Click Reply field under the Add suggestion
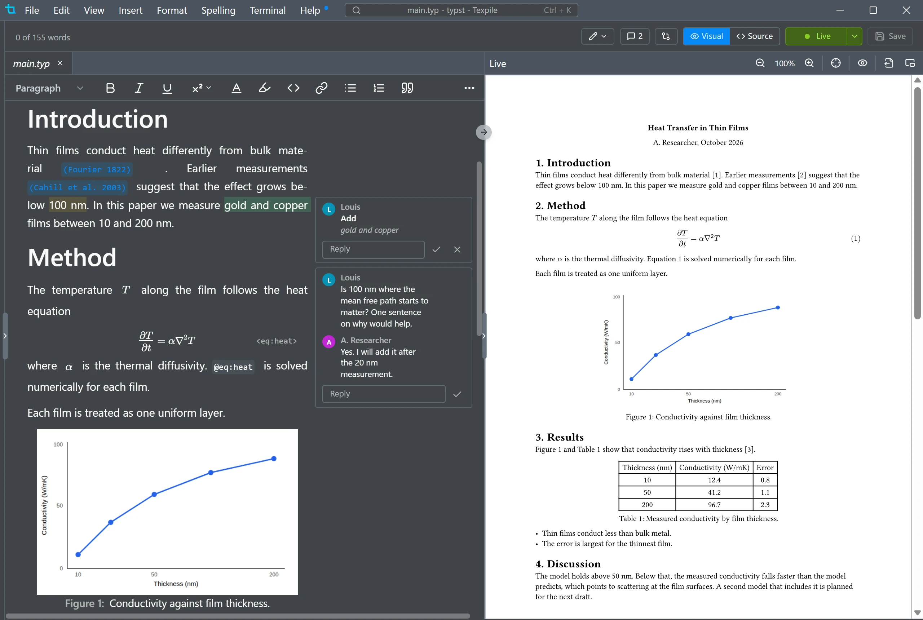 click(x=373, y=249)
